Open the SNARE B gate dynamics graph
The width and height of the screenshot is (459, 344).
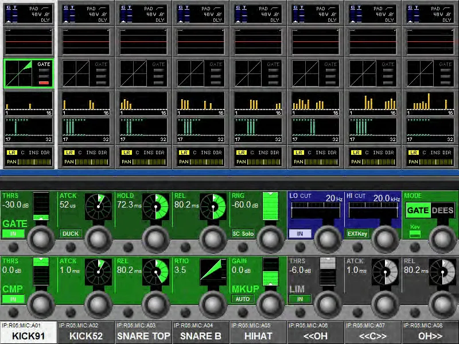pos(200,73)
